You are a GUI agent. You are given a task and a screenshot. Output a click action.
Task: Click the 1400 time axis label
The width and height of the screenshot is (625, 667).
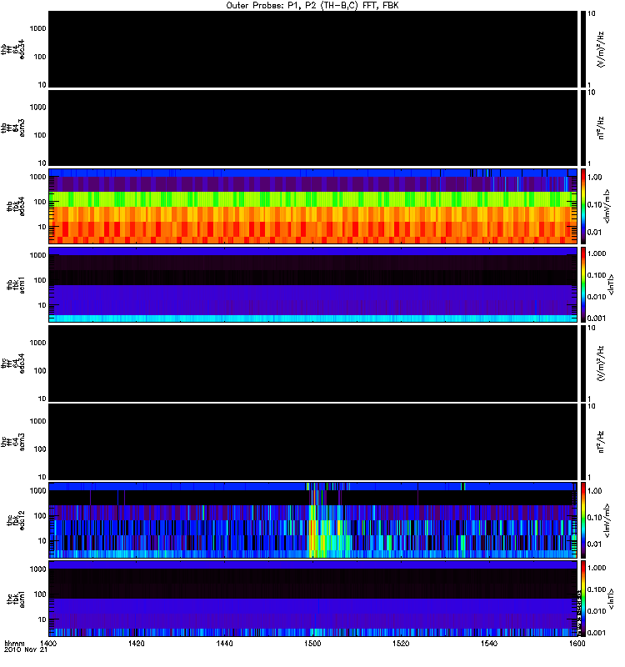[48, 644]
